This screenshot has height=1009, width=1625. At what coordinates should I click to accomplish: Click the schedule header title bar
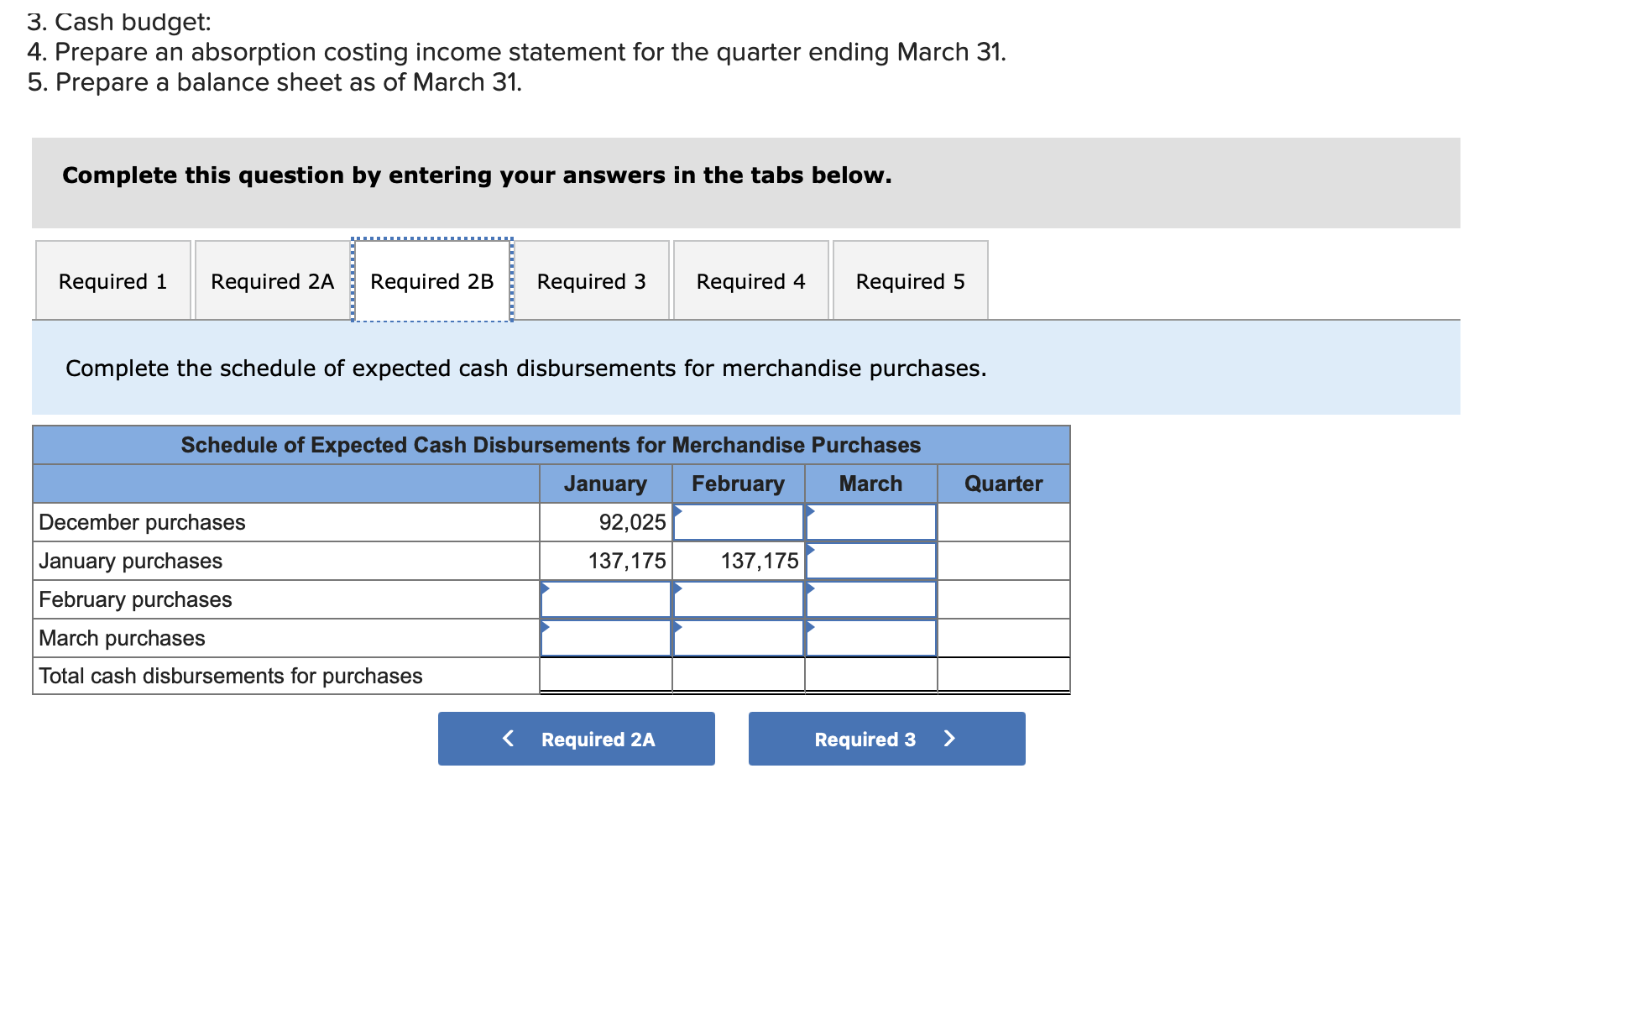click(x=550, y=445)
